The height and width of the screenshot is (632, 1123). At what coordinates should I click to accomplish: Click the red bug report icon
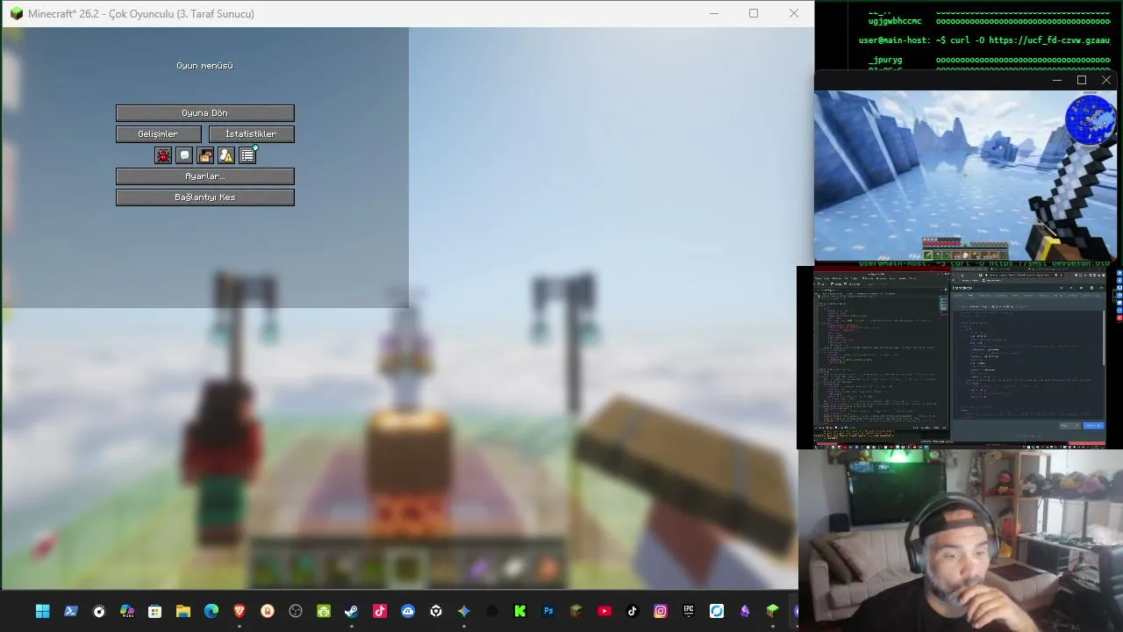163,155
